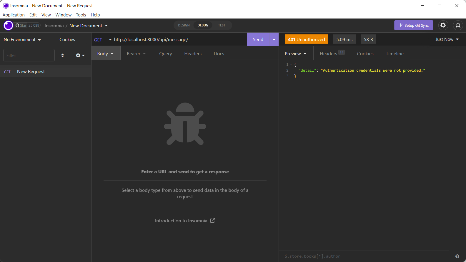Viewport: 466px width, 262px height.
Task: Select New Request in the sidebar
Action: click(x=31, y=72)
